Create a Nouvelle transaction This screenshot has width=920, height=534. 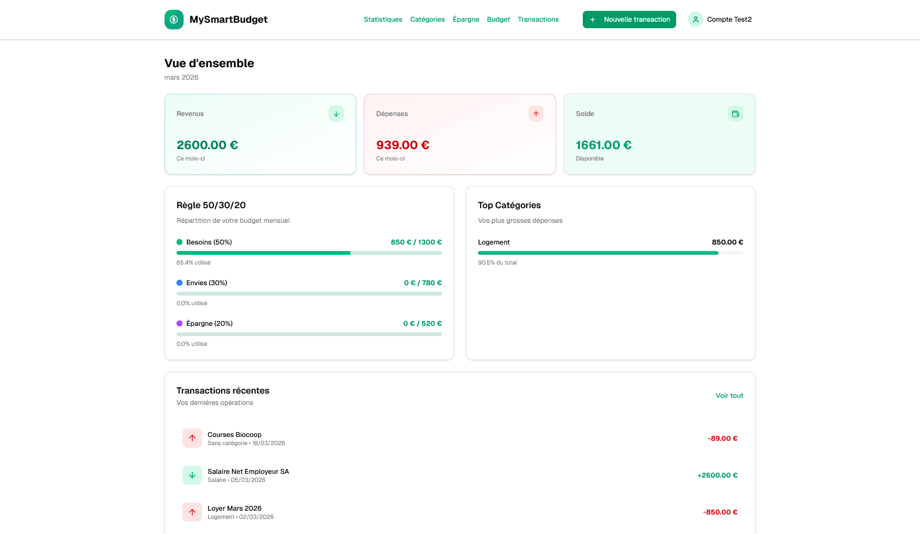pos(629,19)
